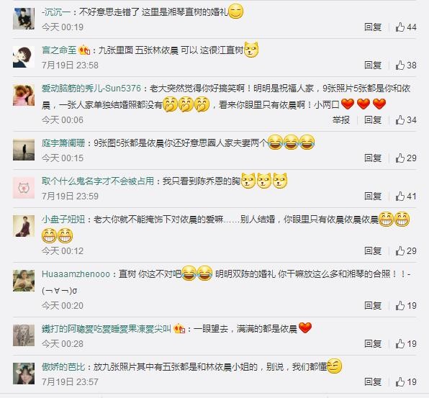The width and height of the screenshot is (429, 398).
Task: Open username 爱动脑筋的秀儿-Sun5376 profile
Action: [91, 89]
